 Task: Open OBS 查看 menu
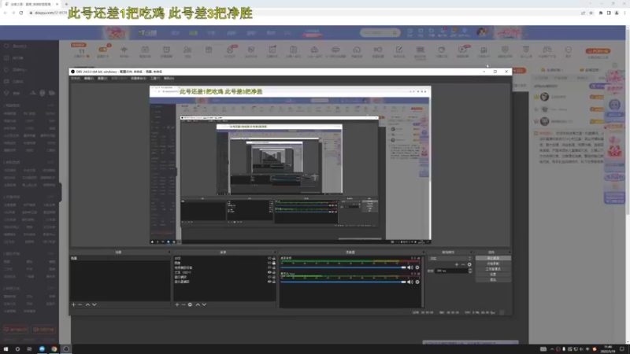pyautogui.click(x=102, y=78)
